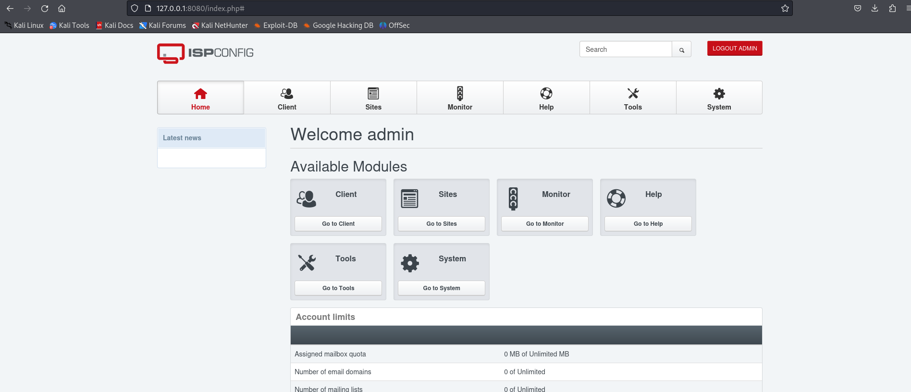
Task: Click the Sites module page icon
Action: tap(409, 198)
